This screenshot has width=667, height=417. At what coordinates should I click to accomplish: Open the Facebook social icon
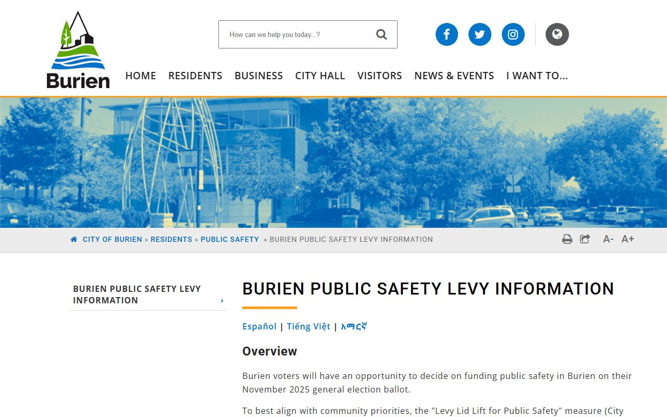pyautogui.click(x=447, y=34)
